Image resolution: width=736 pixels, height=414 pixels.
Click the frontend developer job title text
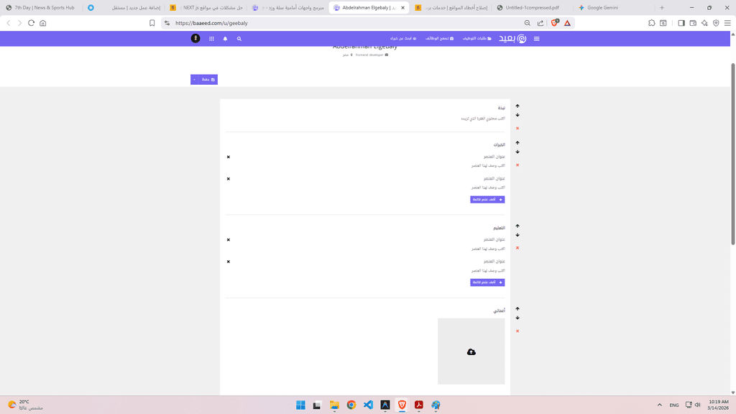pyautogui.click(x=369, y=55)
